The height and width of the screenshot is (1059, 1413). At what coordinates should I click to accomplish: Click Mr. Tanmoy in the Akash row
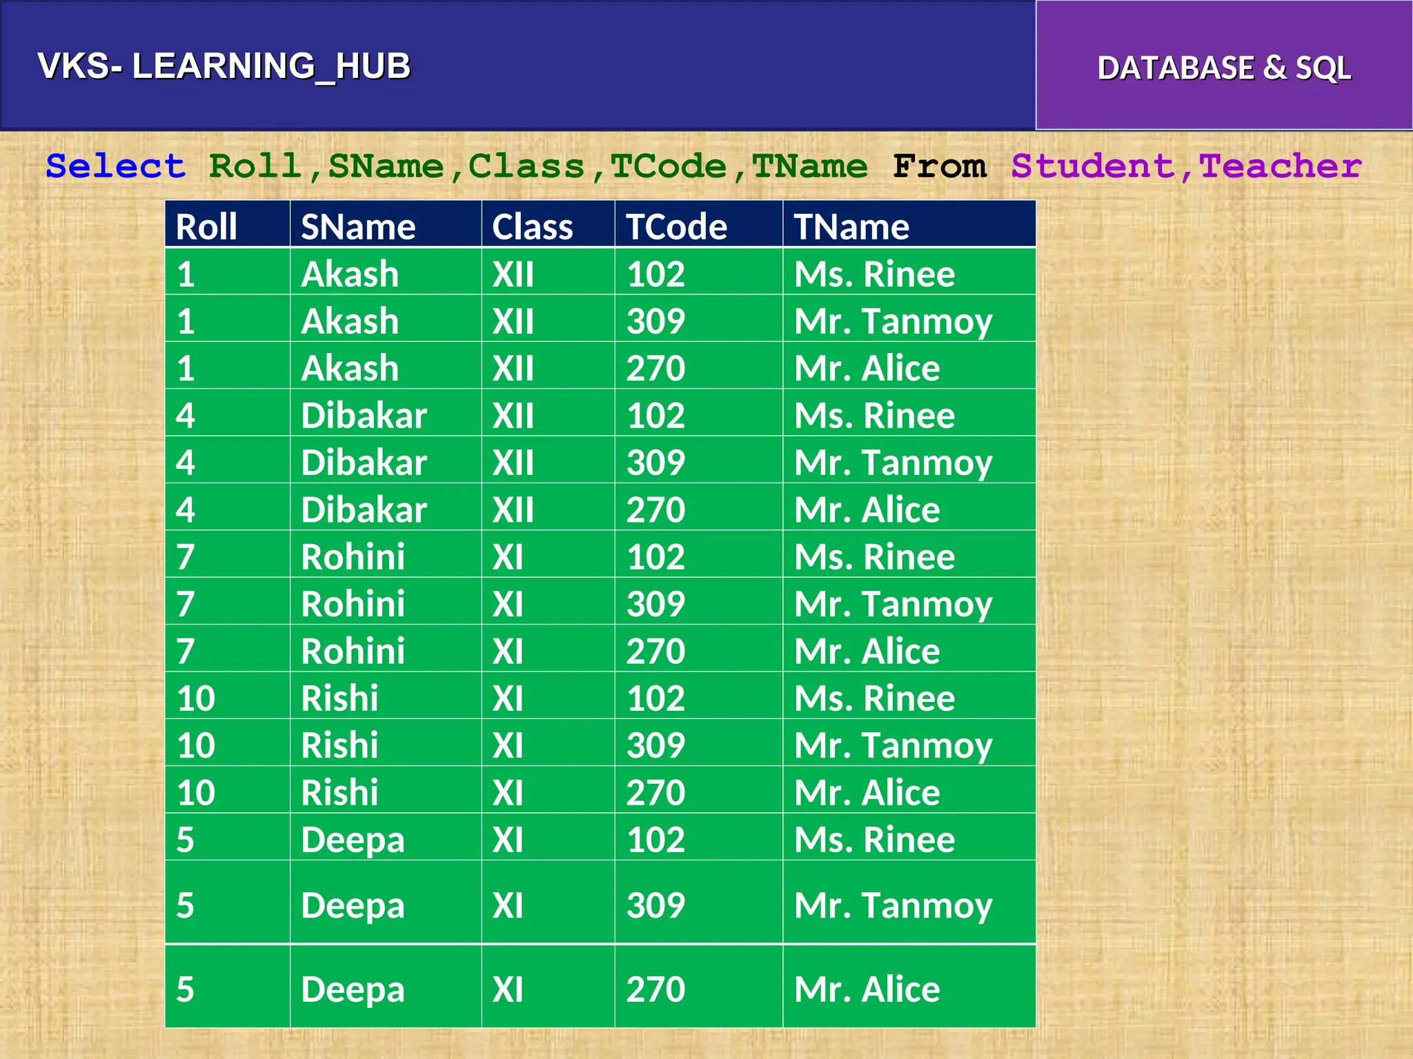coord(893,322)
